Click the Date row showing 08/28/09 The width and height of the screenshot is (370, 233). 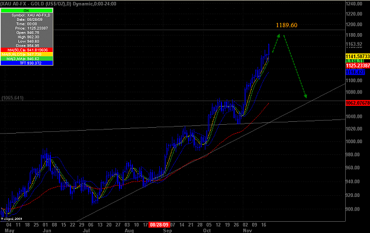click(27, 20)
